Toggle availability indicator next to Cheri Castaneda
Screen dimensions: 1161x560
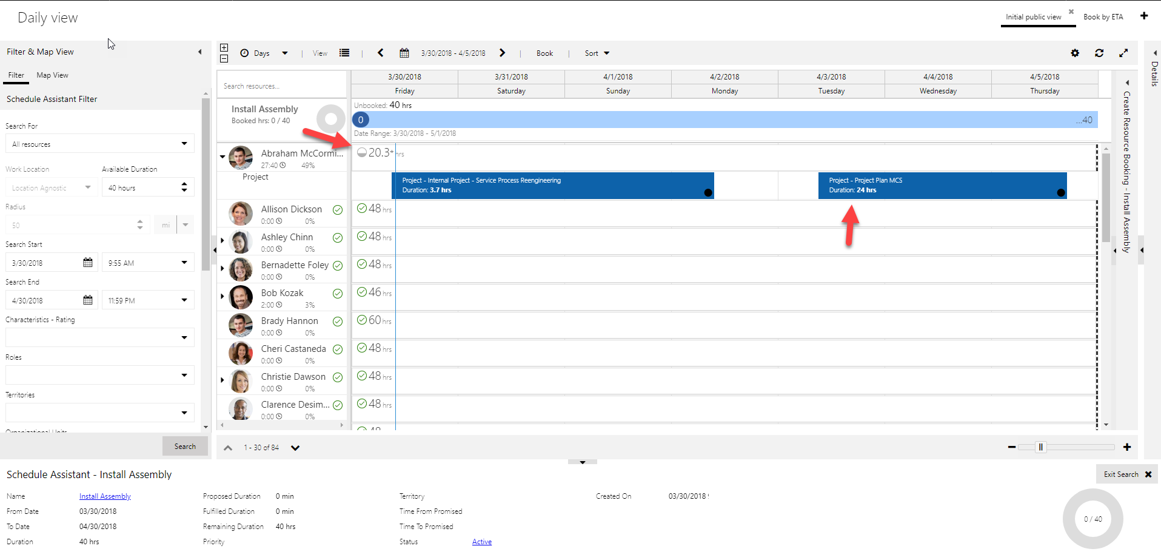click(338, 349)
